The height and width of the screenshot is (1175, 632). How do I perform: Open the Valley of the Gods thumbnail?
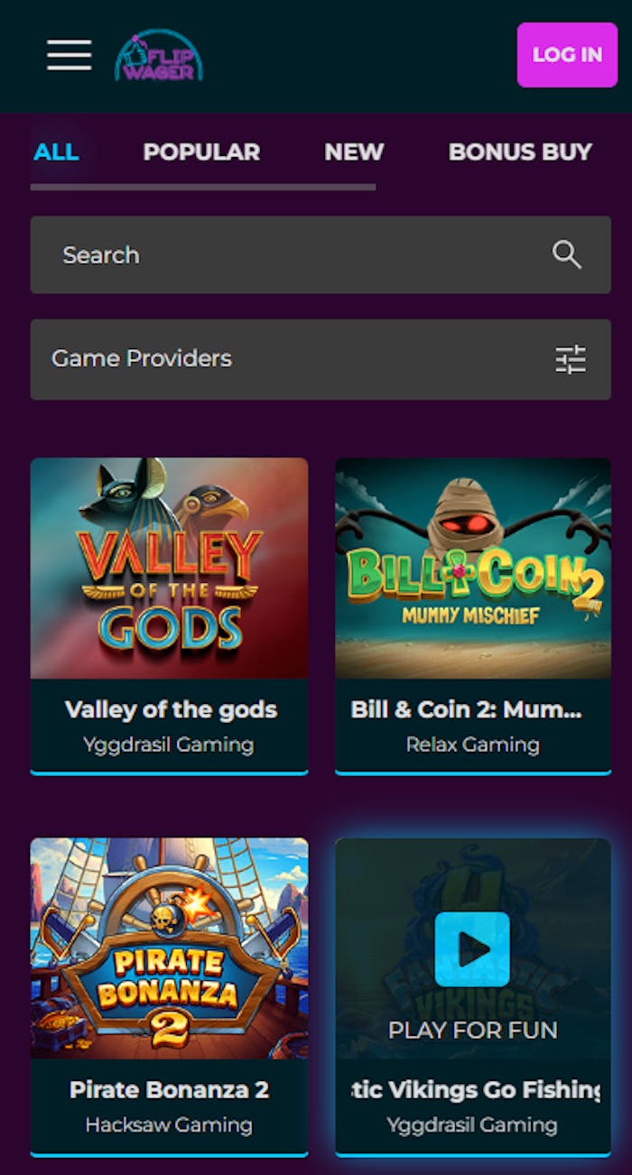pyautogui.click(x=170, y=569)
